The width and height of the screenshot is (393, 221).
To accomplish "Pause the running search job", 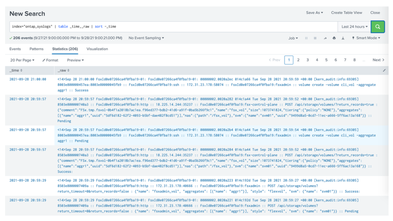I will [x=307, y=38].
